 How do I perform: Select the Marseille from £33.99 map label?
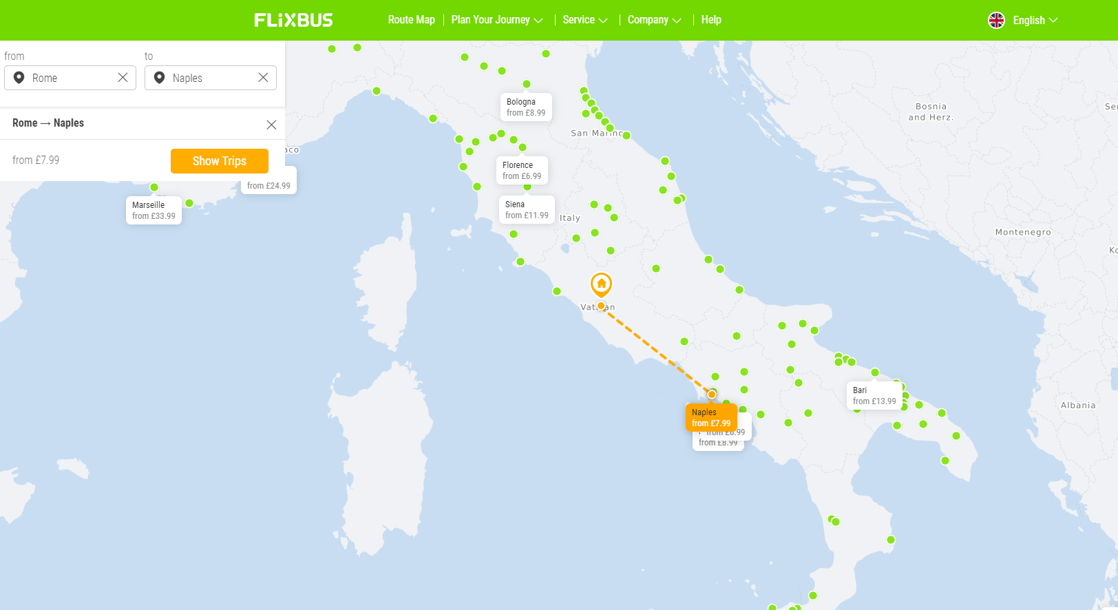tap(154, 210)
